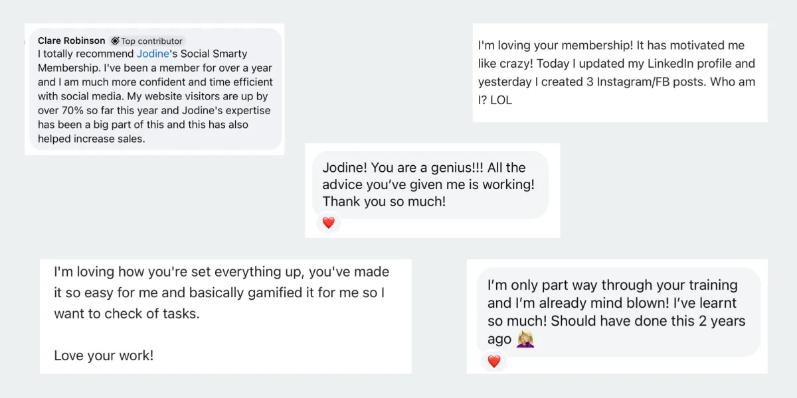Select Clare Robinson's grey comment bubble

tap(156, 90)
